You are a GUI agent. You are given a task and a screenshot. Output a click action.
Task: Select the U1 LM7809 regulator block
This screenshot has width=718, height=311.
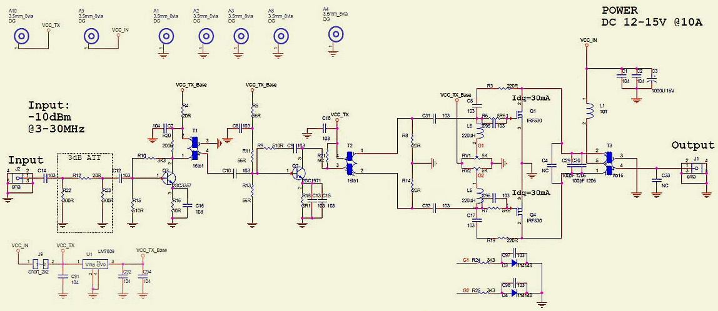pyautogui.click(x=95, y=264)
